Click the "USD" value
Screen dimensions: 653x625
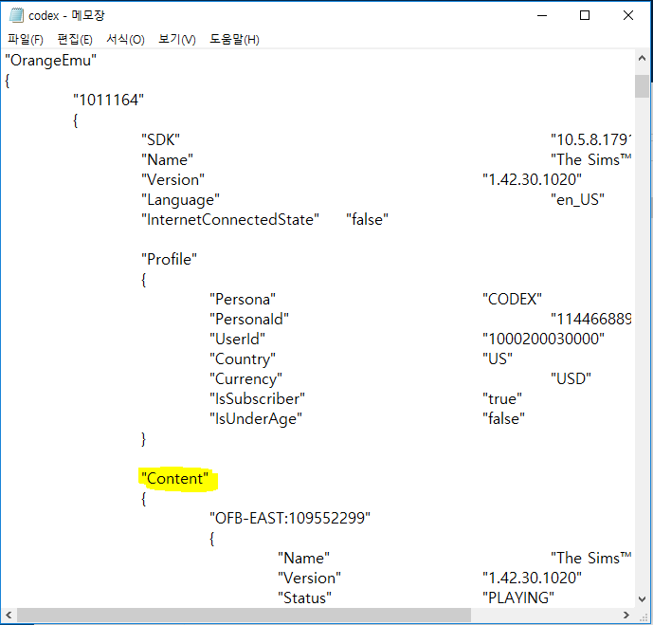pos(571,379)
